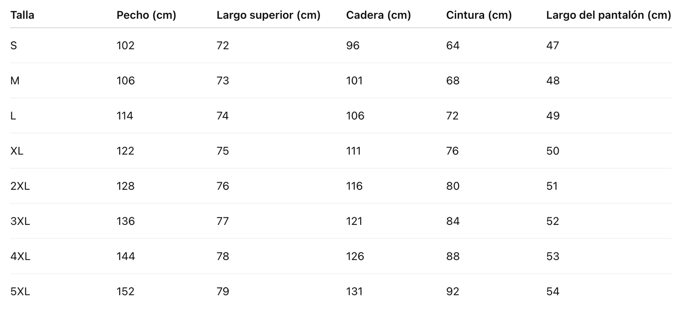694x317 pixels.
Task: Click the Largo del pantalón (cm) header
Action: pyautogui.click(x=608, y=15)
